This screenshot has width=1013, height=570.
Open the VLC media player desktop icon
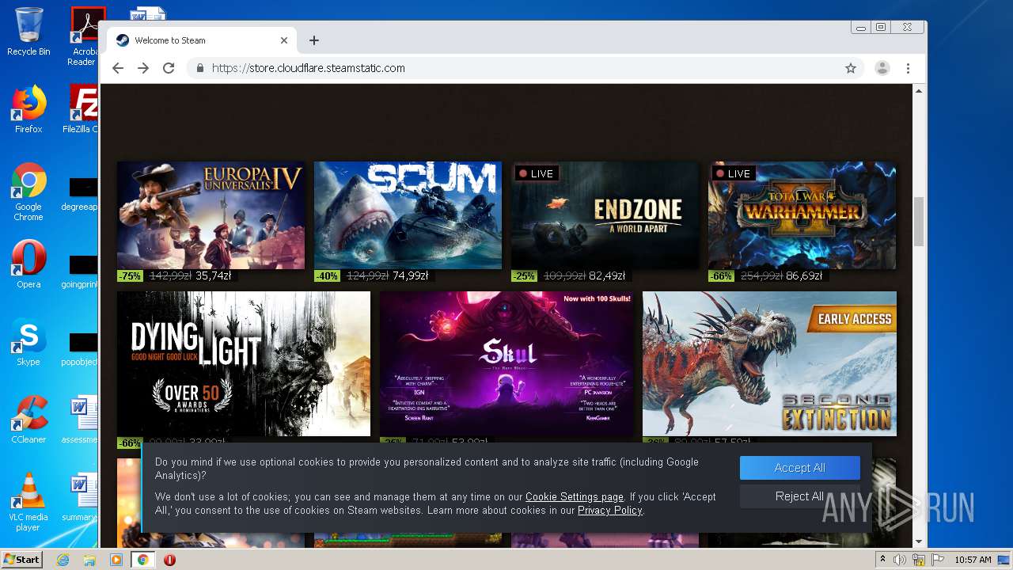[28, 502]
